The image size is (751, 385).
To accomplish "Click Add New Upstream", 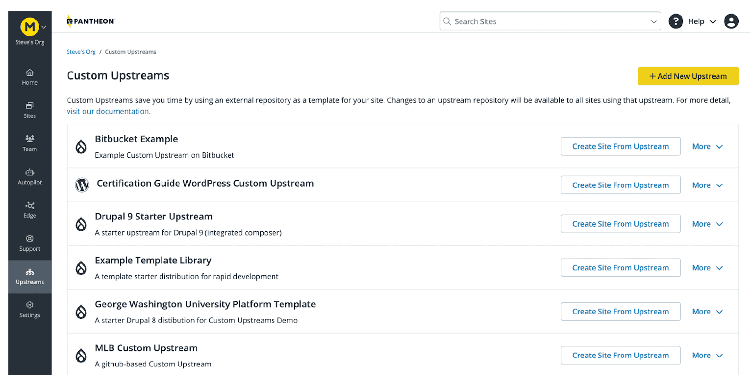I will tap(688, 76).
